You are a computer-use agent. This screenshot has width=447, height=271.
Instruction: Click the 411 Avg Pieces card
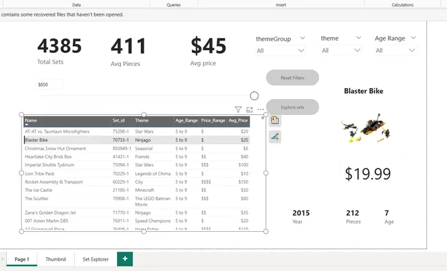click(x=129, y=52)
